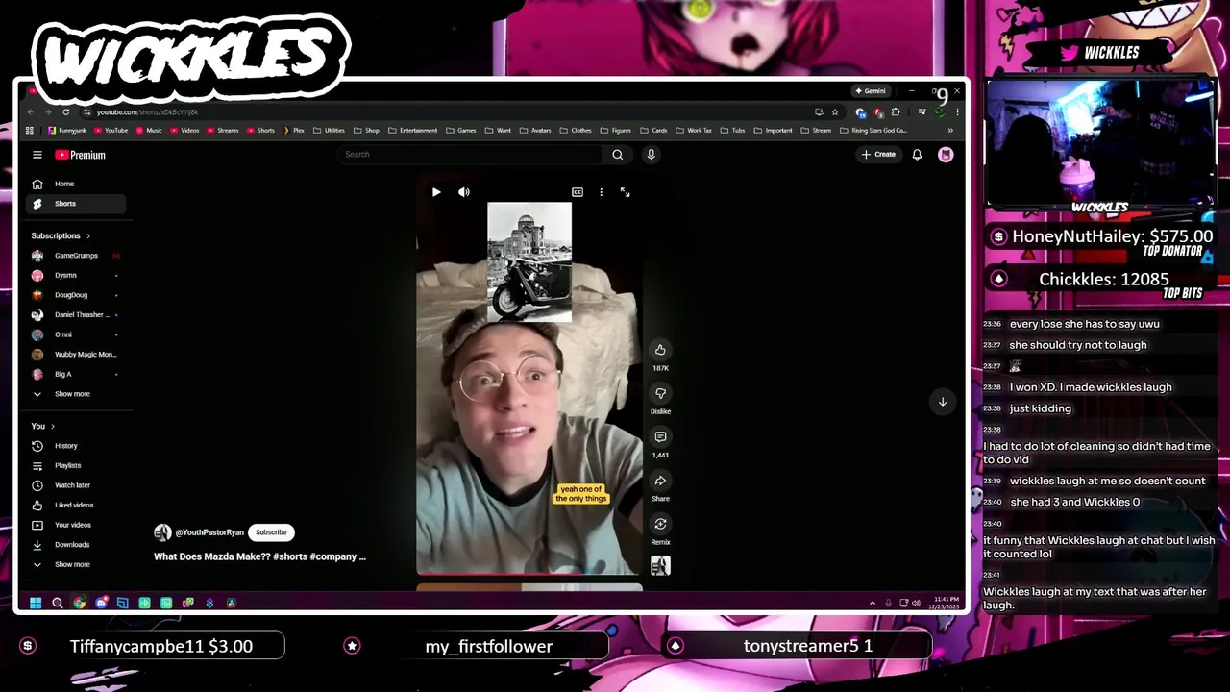Open the Short's three-dot more menu
The image size is (1230, 692).
[602, 192]
